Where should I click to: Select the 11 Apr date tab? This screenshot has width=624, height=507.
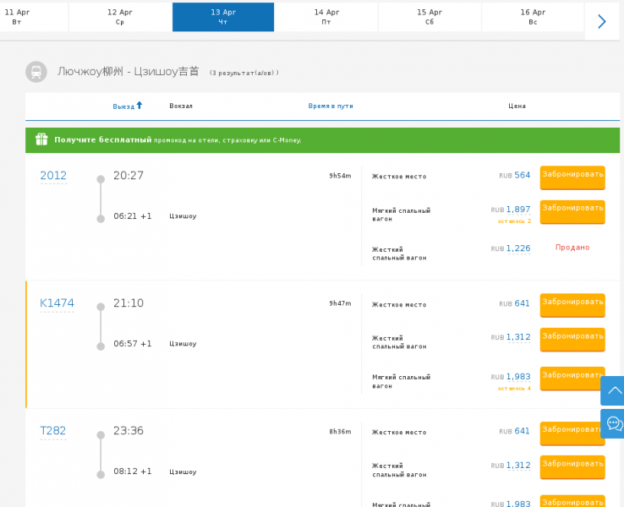coord(17,17)
